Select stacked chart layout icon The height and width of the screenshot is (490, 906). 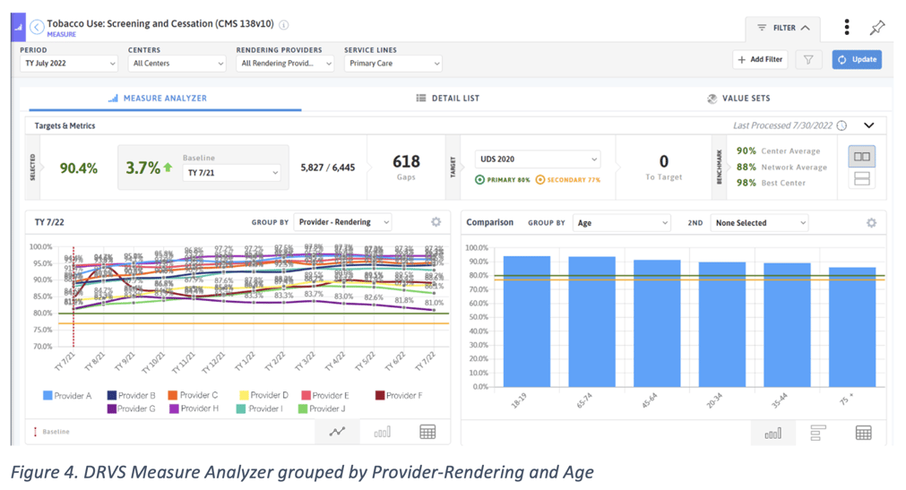click(861, 179)
